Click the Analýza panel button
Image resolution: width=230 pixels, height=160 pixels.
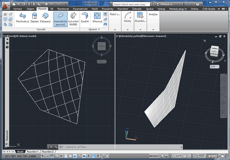153,14
